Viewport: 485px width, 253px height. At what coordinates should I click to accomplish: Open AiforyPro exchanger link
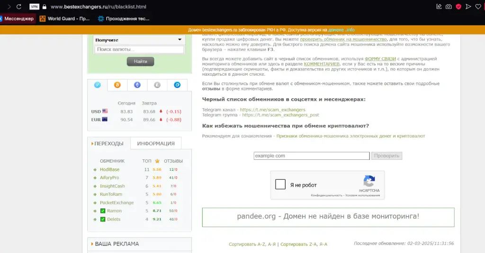[109, 178]
